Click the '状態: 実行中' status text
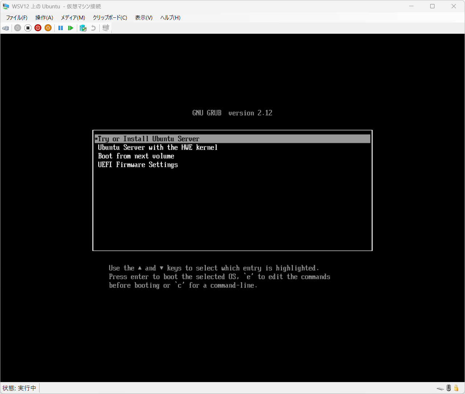This screenshot has height=394, width=465. 19,388
